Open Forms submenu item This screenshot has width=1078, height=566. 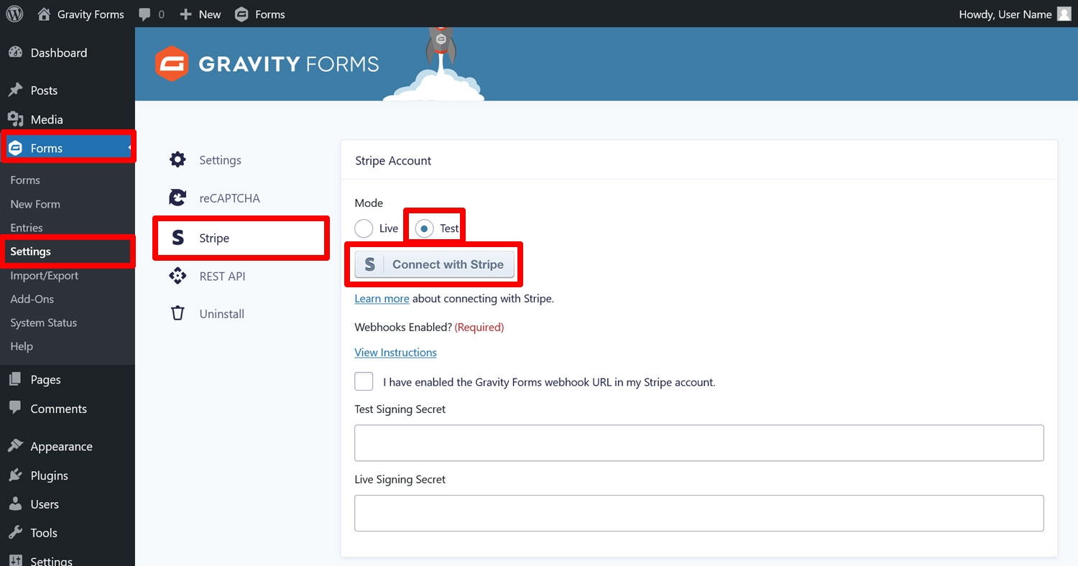25,180
